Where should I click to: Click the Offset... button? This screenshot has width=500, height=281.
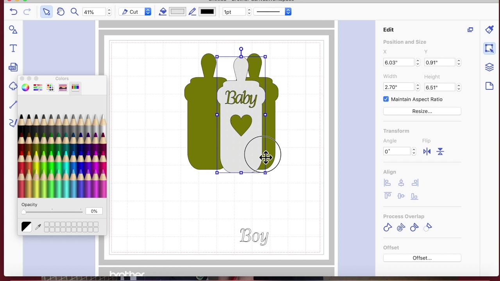pyautogui.click(x=422, y=258)
